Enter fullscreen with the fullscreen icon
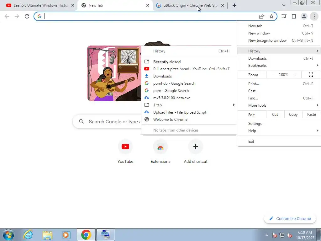This screenshot has width=321, height=241. point(311,75)
